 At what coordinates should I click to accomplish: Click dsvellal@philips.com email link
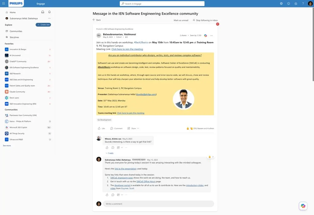point(146,94)
